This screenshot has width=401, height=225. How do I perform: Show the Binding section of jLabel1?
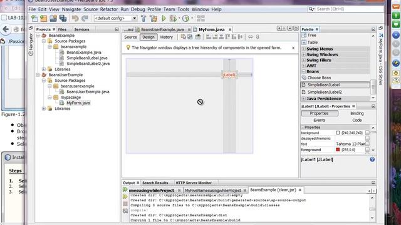[357, 113]
